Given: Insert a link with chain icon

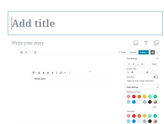Looking at the screenshot, I should click(x=61, y=73).
